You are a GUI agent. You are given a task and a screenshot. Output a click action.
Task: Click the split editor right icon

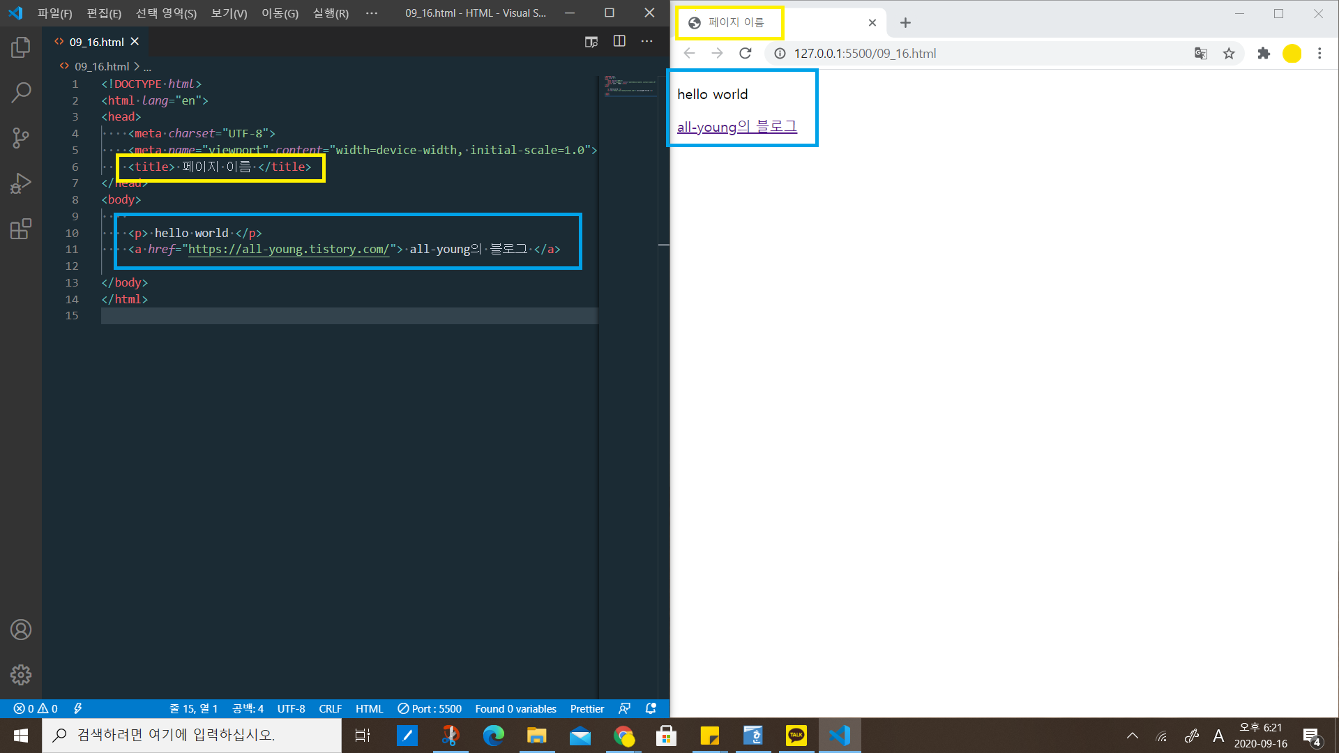[619, 41]
